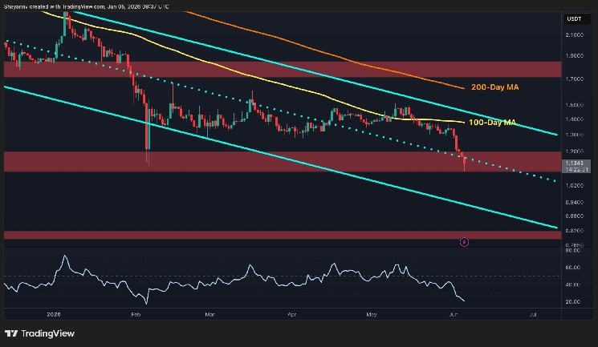Select the 200-Day MA label

coord(495,87)
